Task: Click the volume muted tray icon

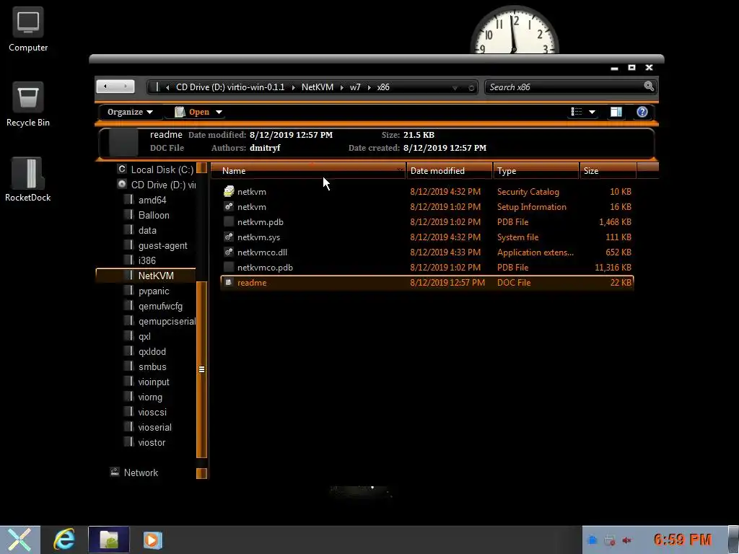Action: tap(627, 540)
